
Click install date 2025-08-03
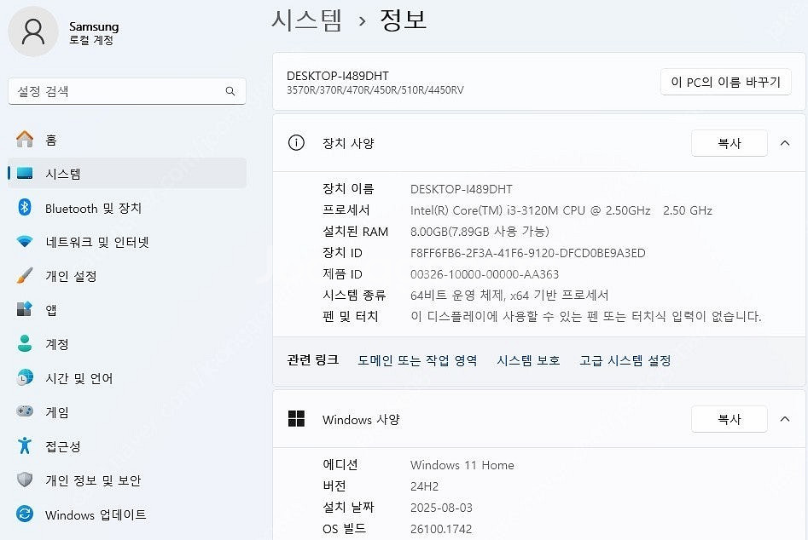click(x=441, y=508)
